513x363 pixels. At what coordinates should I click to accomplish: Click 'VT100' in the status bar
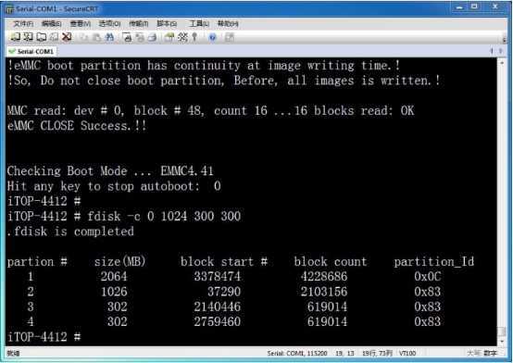click(407, 353)
